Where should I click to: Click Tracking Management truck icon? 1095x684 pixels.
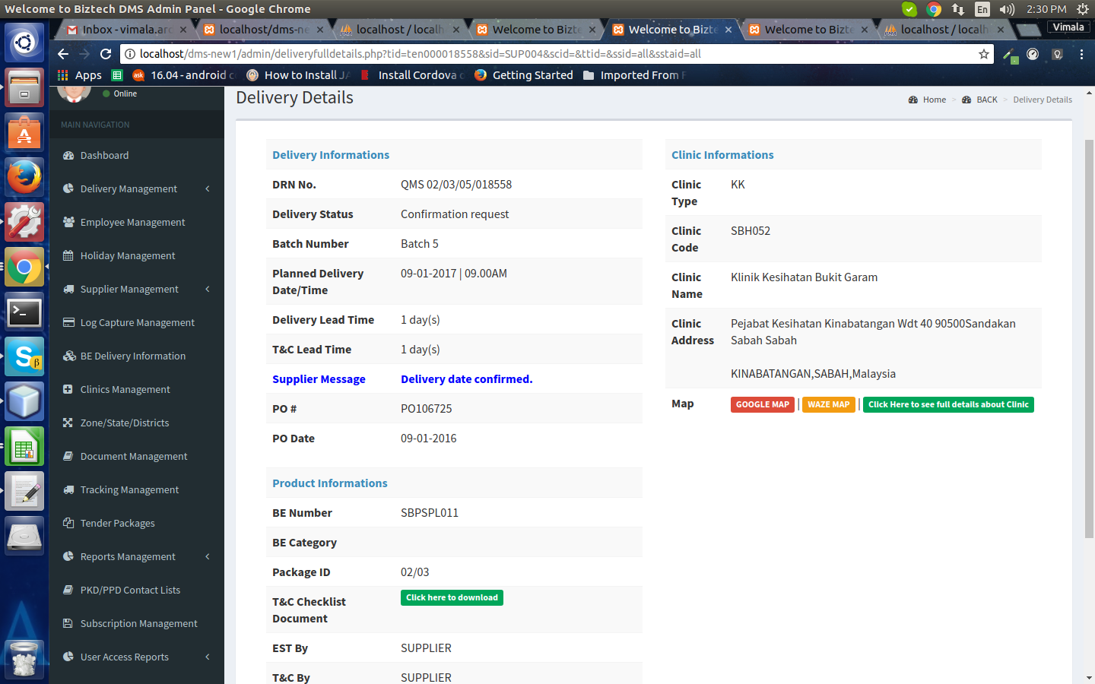coord(68,489)
